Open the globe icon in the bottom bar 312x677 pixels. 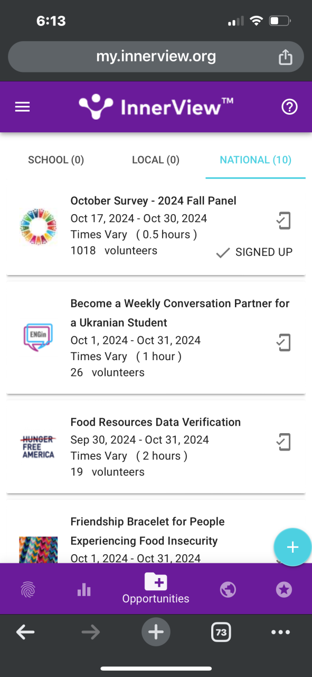click(228, 590)
